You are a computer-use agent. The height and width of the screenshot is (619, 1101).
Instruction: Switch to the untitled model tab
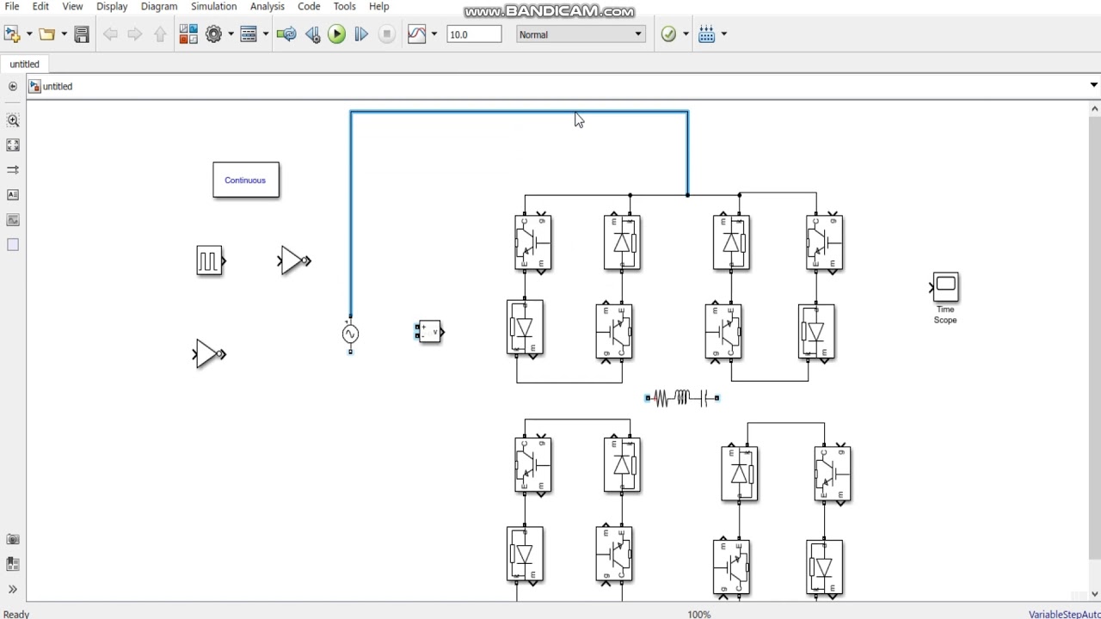[25, 64]
